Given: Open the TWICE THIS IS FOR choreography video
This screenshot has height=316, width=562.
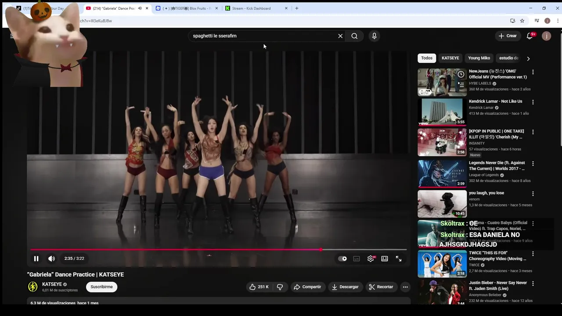Looking at the screenshot, I should tap(442, 264).
